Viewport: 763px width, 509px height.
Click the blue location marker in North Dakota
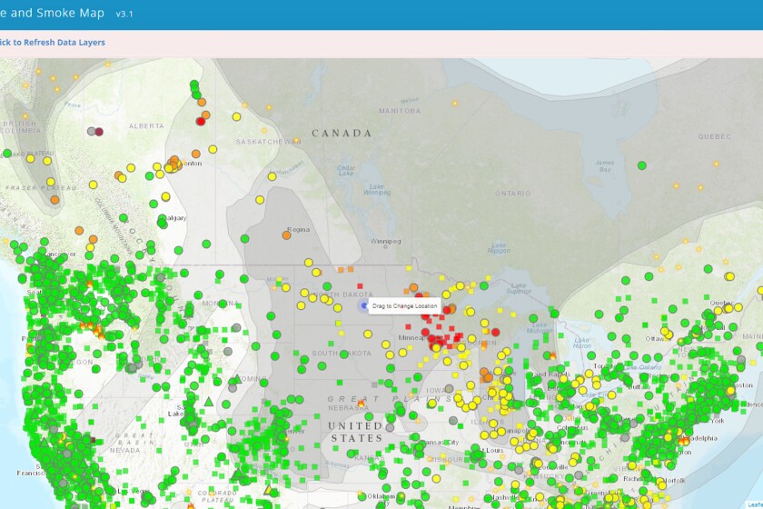tap(363, 306)
